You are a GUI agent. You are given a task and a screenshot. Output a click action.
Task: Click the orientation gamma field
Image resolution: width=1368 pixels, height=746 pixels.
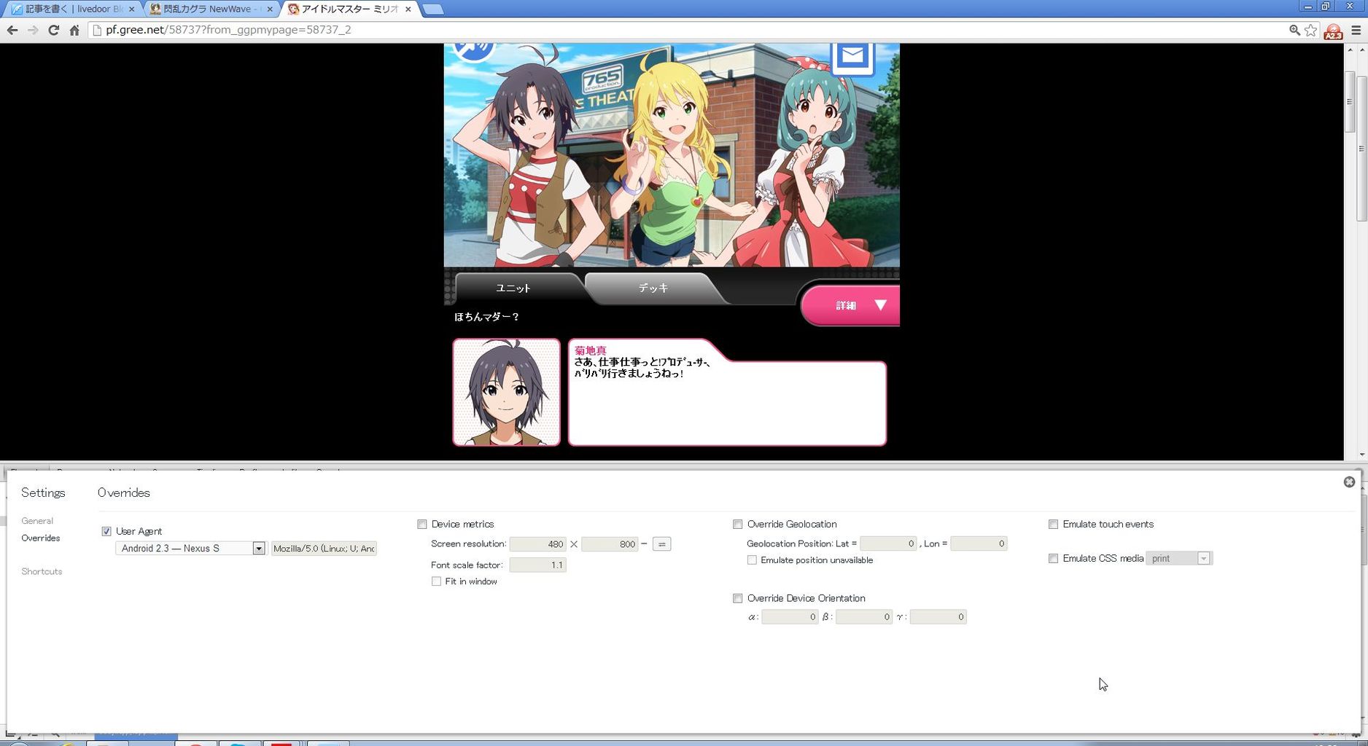[938, 617]
